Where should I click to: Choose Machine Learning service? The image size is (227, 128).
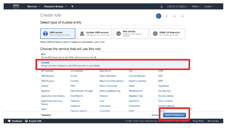[138, 81]
